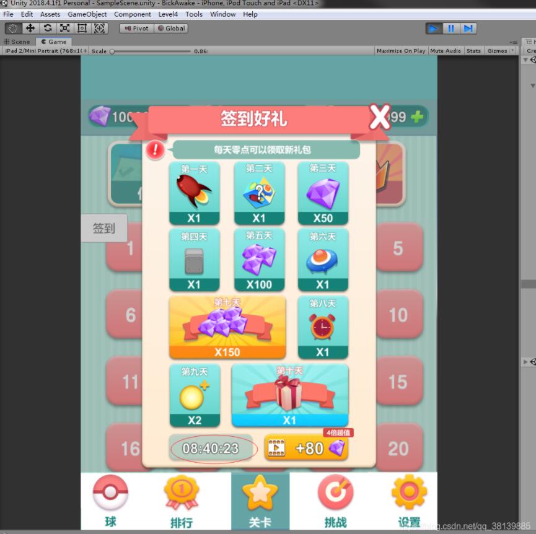Close the sign-in gift popup with X
The image size is (536, 534).
tap(380, 116)
